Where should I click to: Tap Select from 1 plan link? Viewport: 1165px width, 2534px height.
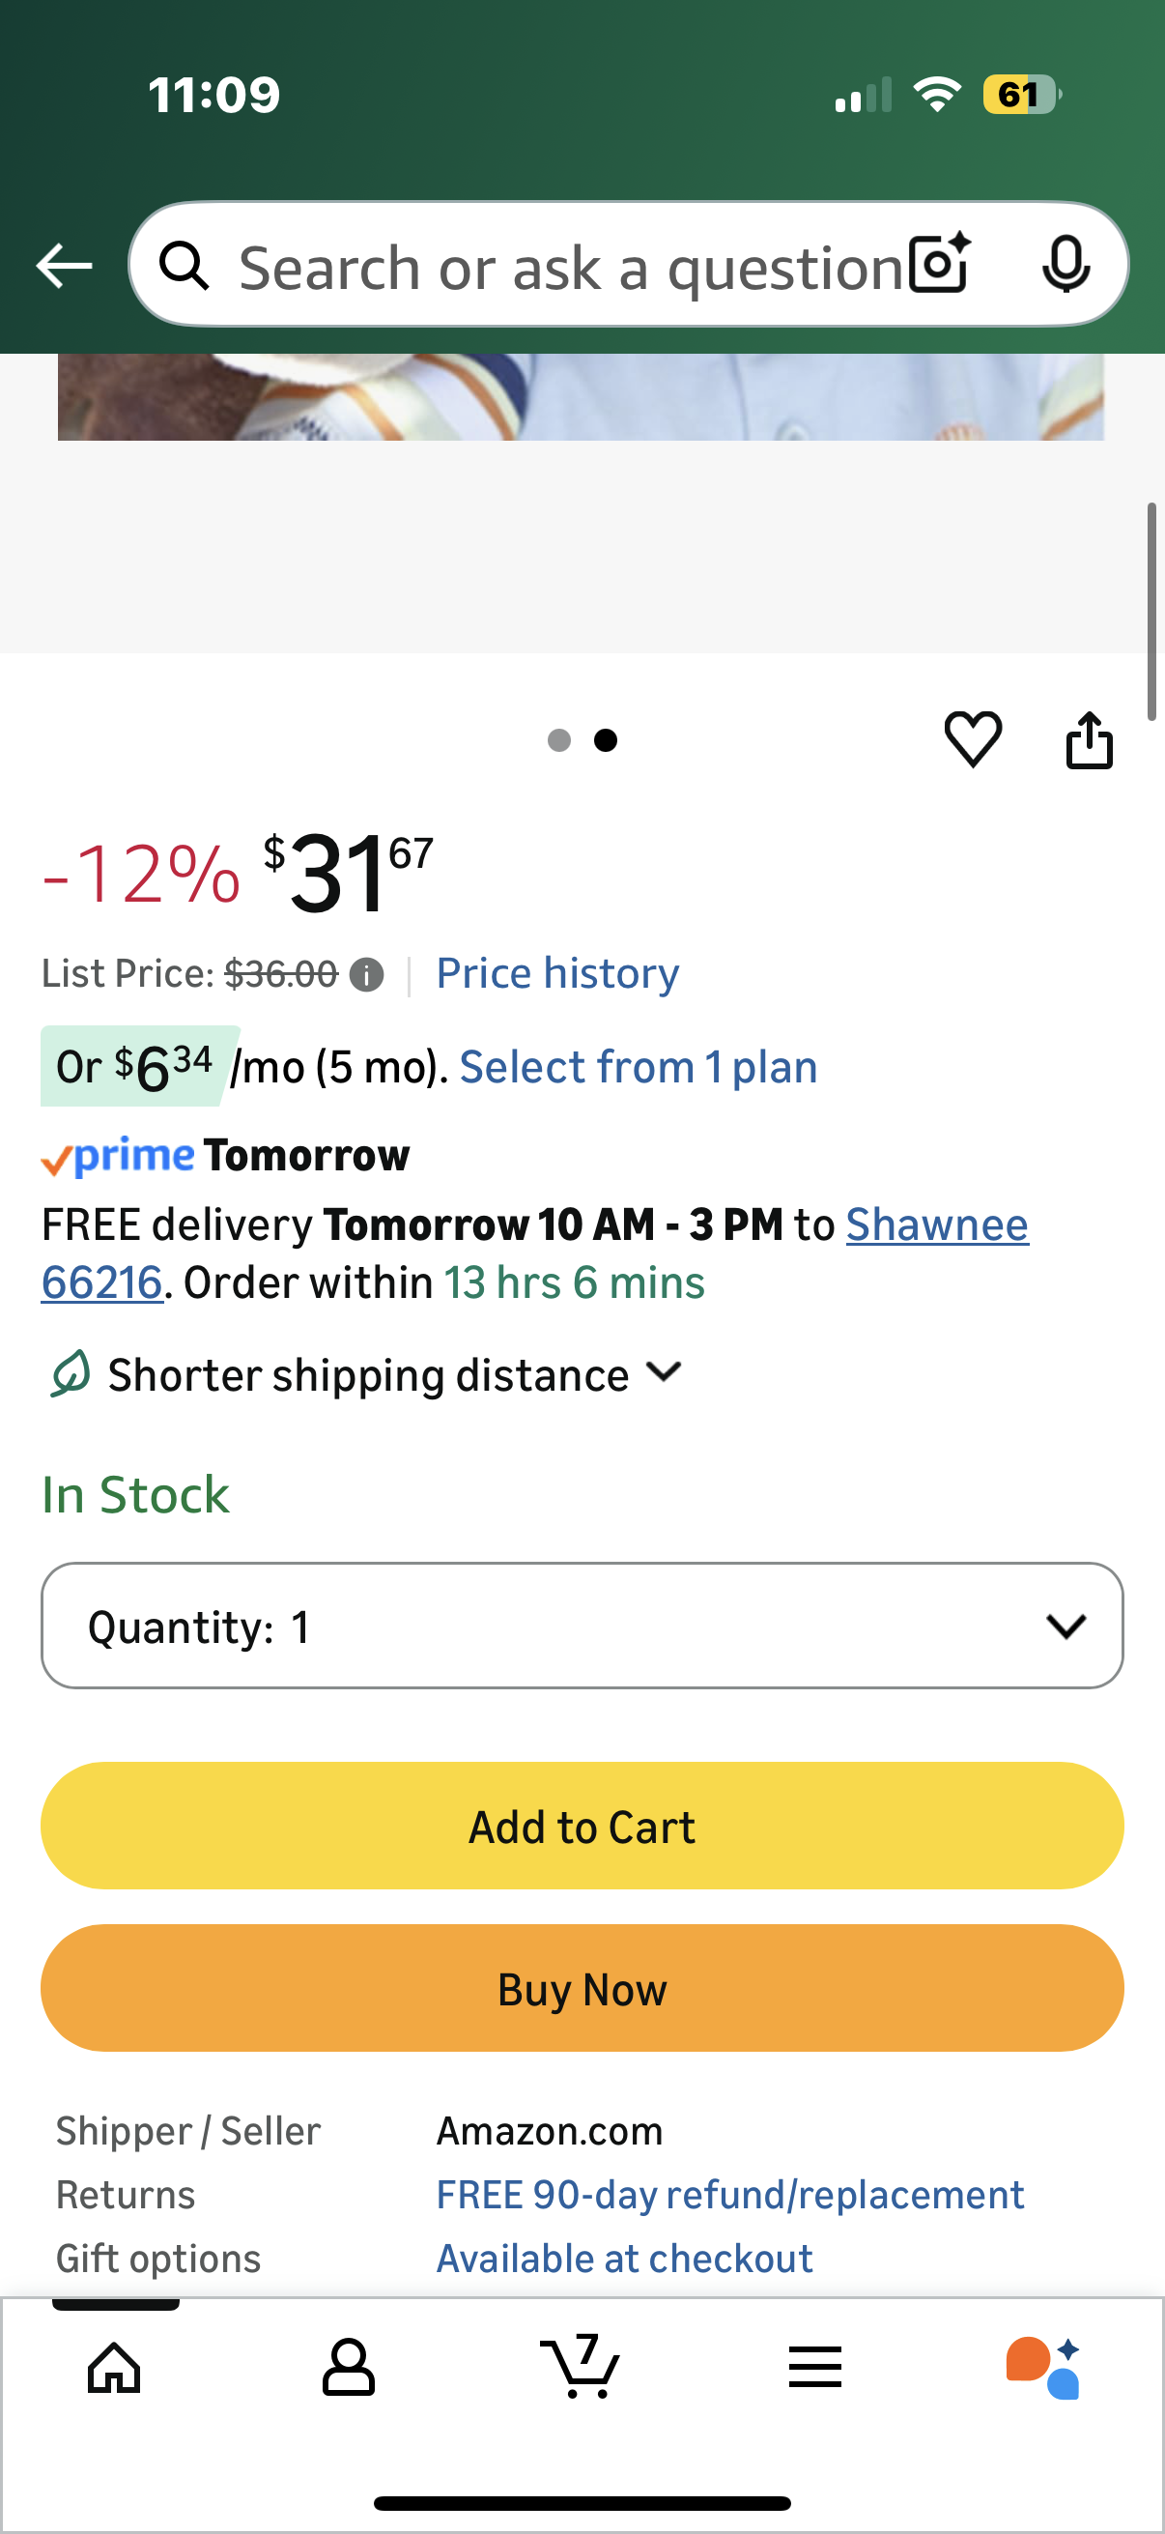[639, 1067]
